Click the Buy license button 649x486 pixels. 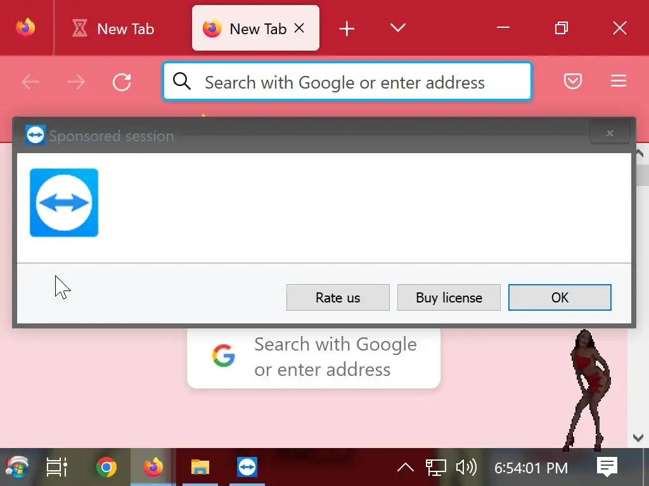pos(449,297)
